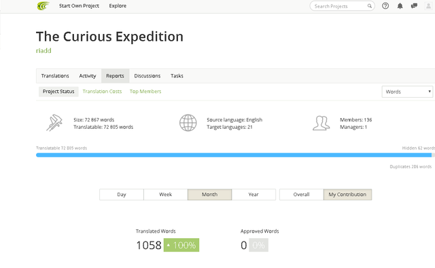Screen dimensions: 435x268
Task: Open the Discussions tab
Action: pos(147,76)
